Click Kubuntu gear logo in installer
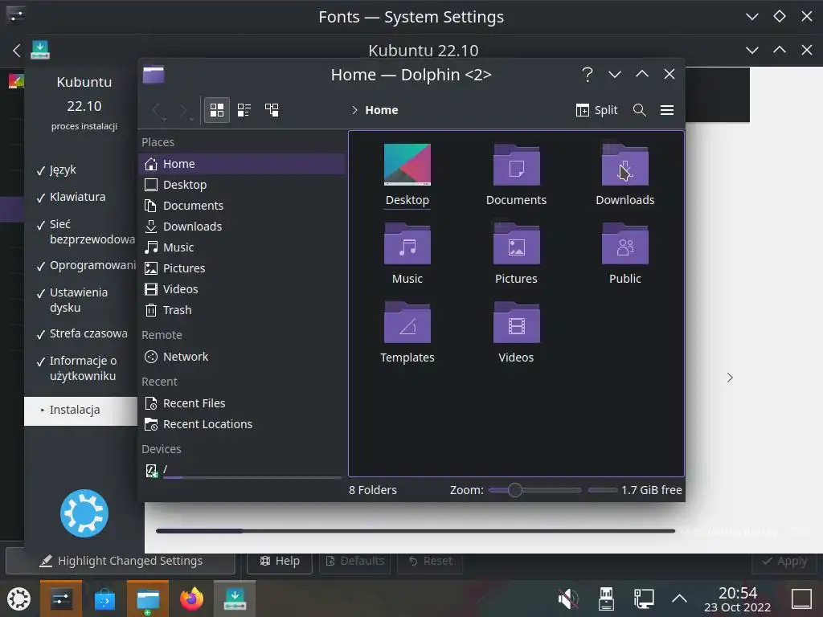823x617 pixels. point(84,513)
